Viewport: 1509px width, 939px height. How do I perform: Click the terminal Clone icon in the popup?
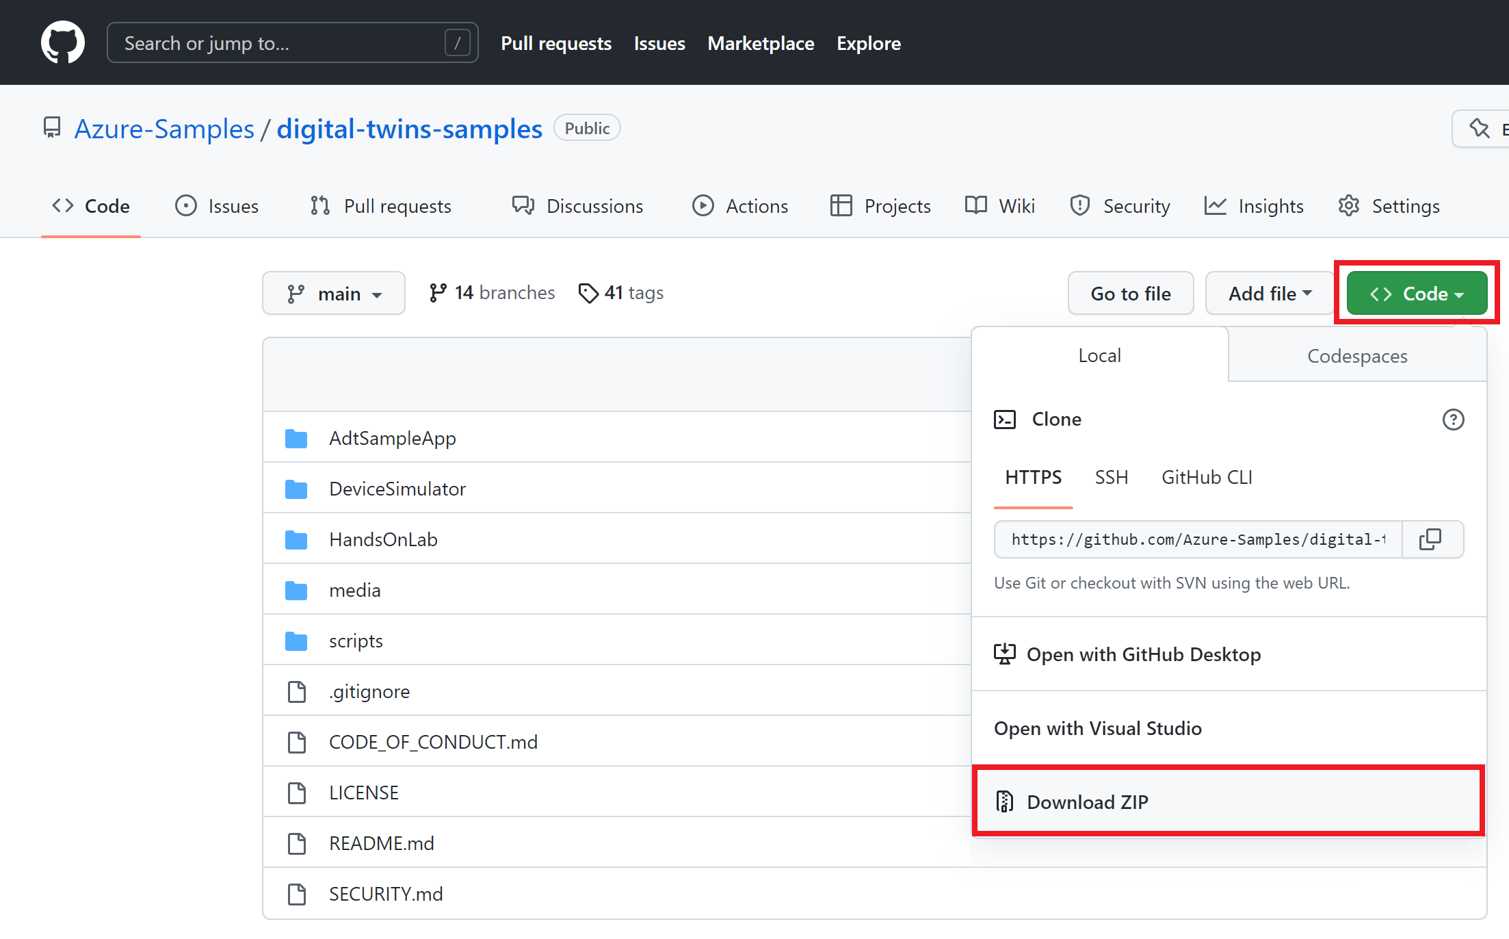pos(1005,419)
